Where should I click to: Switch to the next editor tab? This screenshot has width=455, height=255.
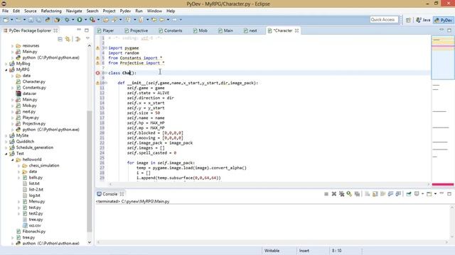click(250, 30)
